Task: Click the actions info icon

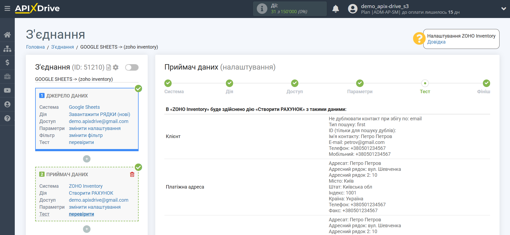Action: pyautogui.click(x=262, y=9)
